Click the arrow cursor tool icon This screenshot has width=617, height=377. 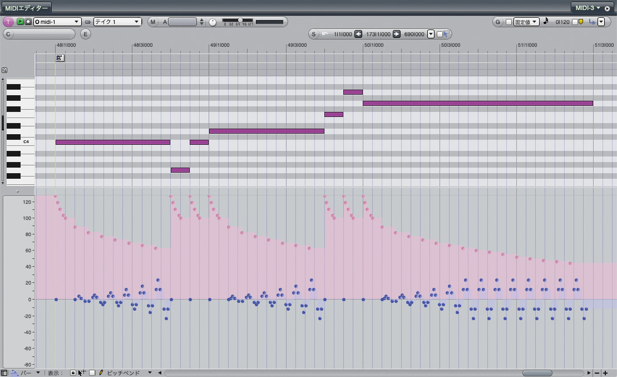coord(81,373)
